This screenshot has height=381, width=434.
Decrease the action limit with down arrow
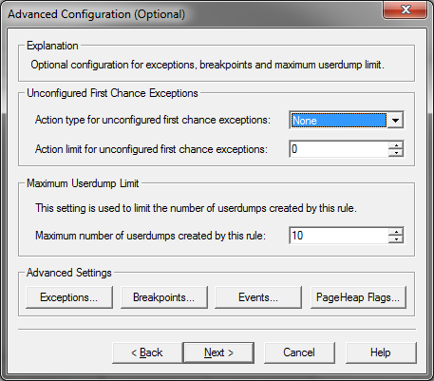point(396,153)
